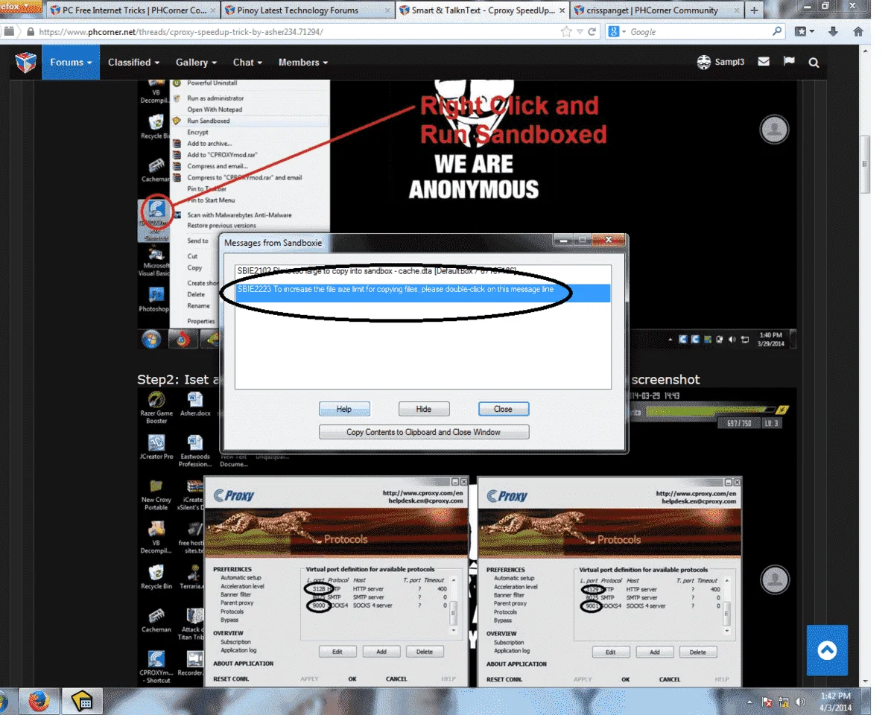Expand the Chat dropdown menu
Screen dimensions: 894x715
pyautogui.click(x=247, y=63)
